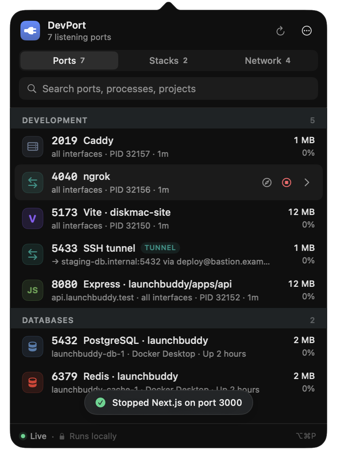Switch to the Ports tab
The width and height of the screenshot is (337, 458).
click(x=69, y=60)
